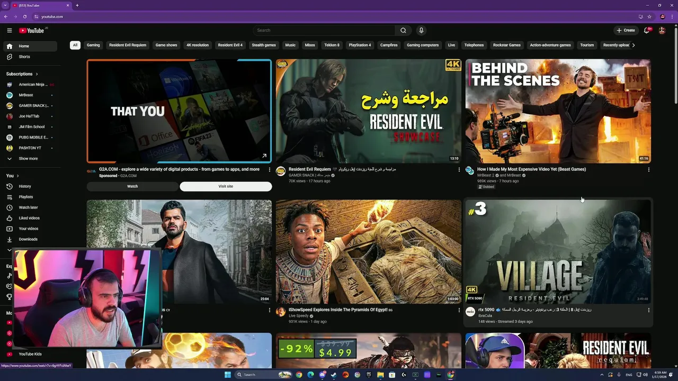Open the Joe HaTTab subscription
The width and height of the screenshot is (678, 381).
pos(31,116)
